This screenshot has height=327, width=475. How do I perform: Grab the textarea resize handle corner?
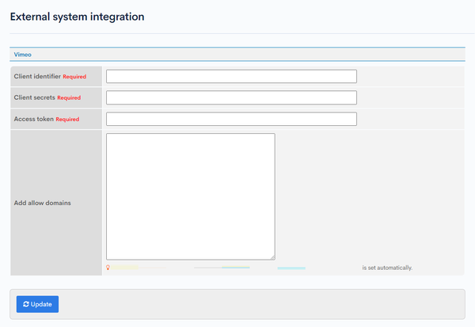(x=272, y=257)
